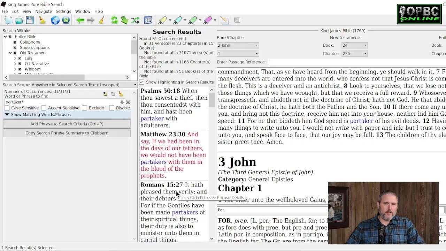The height and width of the screenshot is (251, 446).
Task: Open yellow highlighter dropdown arrow
Action: [170, 20]
